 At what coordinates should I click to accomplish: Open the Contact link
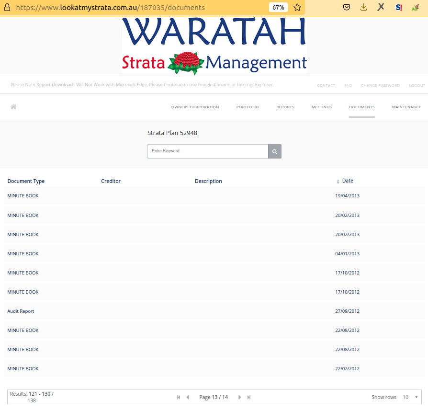326,85
